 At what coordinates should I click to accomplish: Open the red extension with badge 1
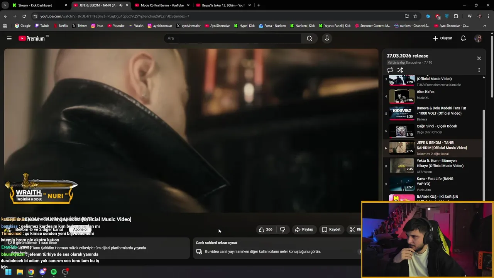(438, 16)
